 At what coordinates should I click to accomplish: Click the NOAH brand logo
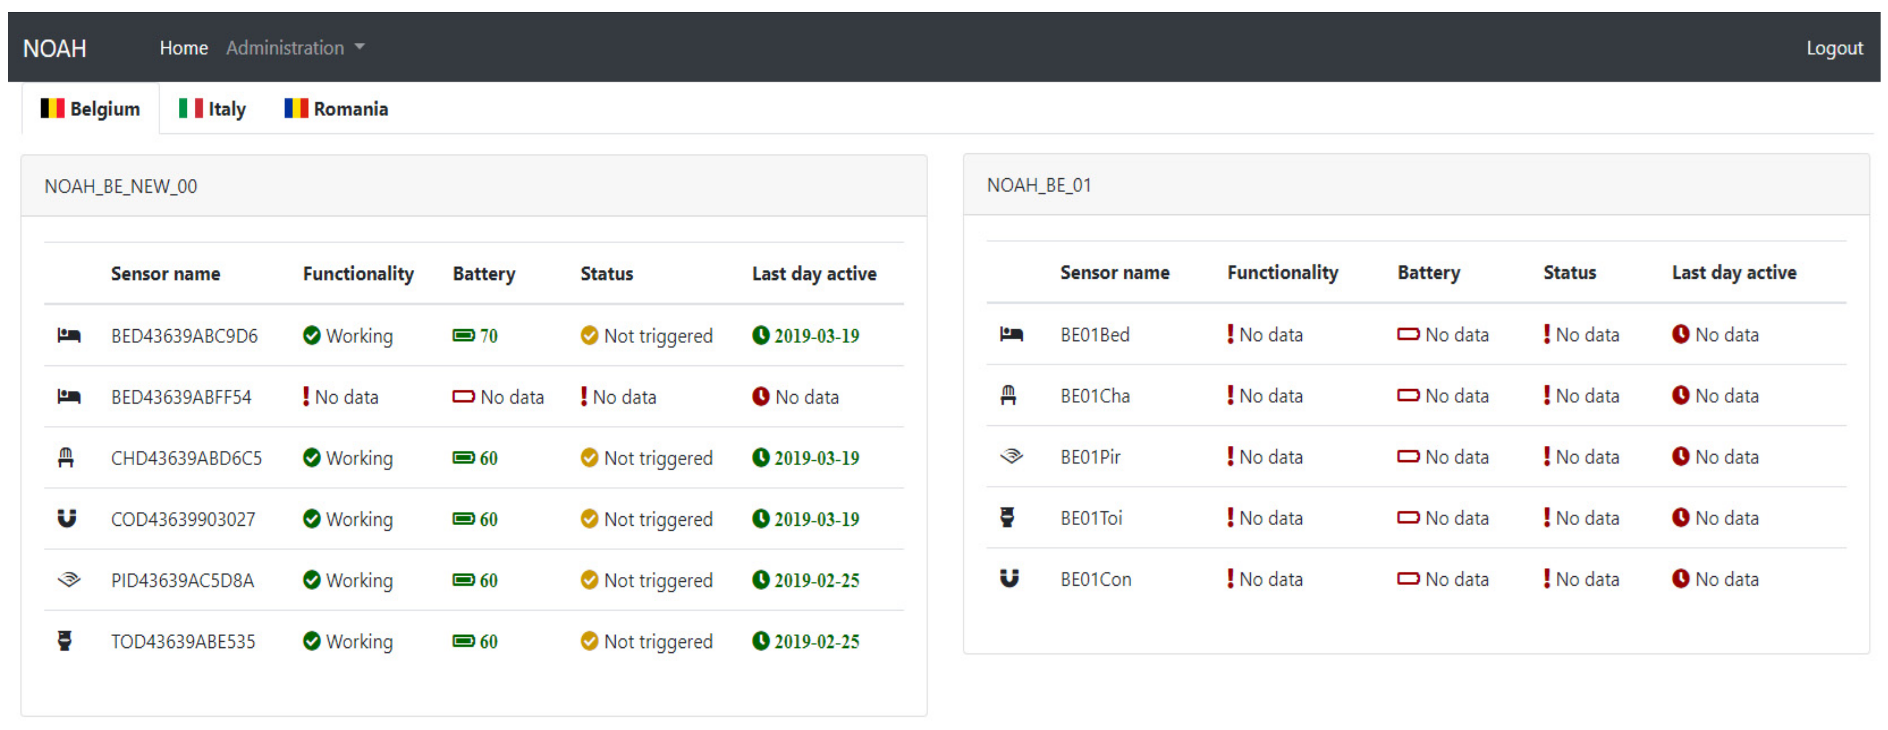coord(55,48)
